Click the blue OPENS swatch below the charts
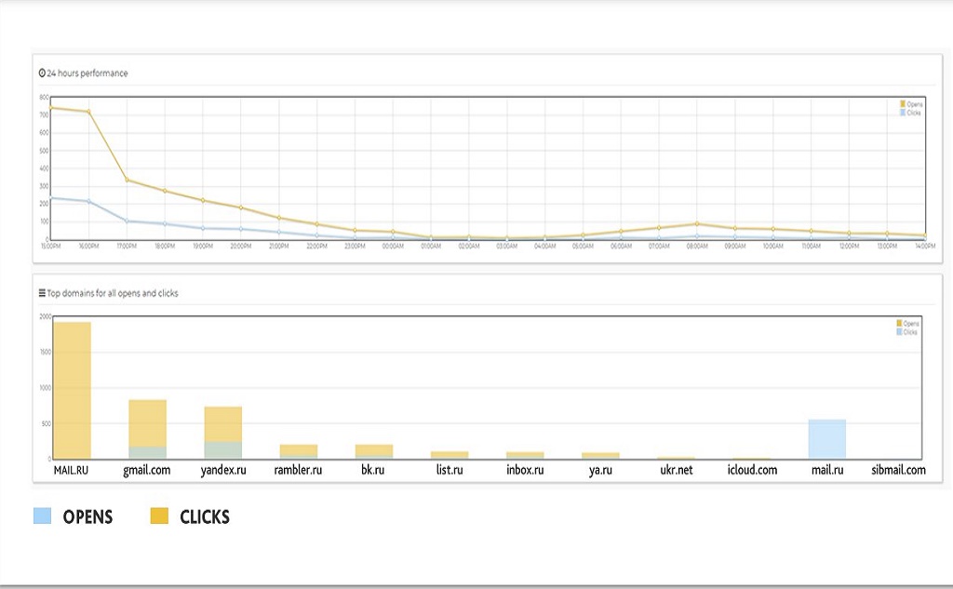Image resolution: width=953 pixels, height=589 pixels. [43, 516]
